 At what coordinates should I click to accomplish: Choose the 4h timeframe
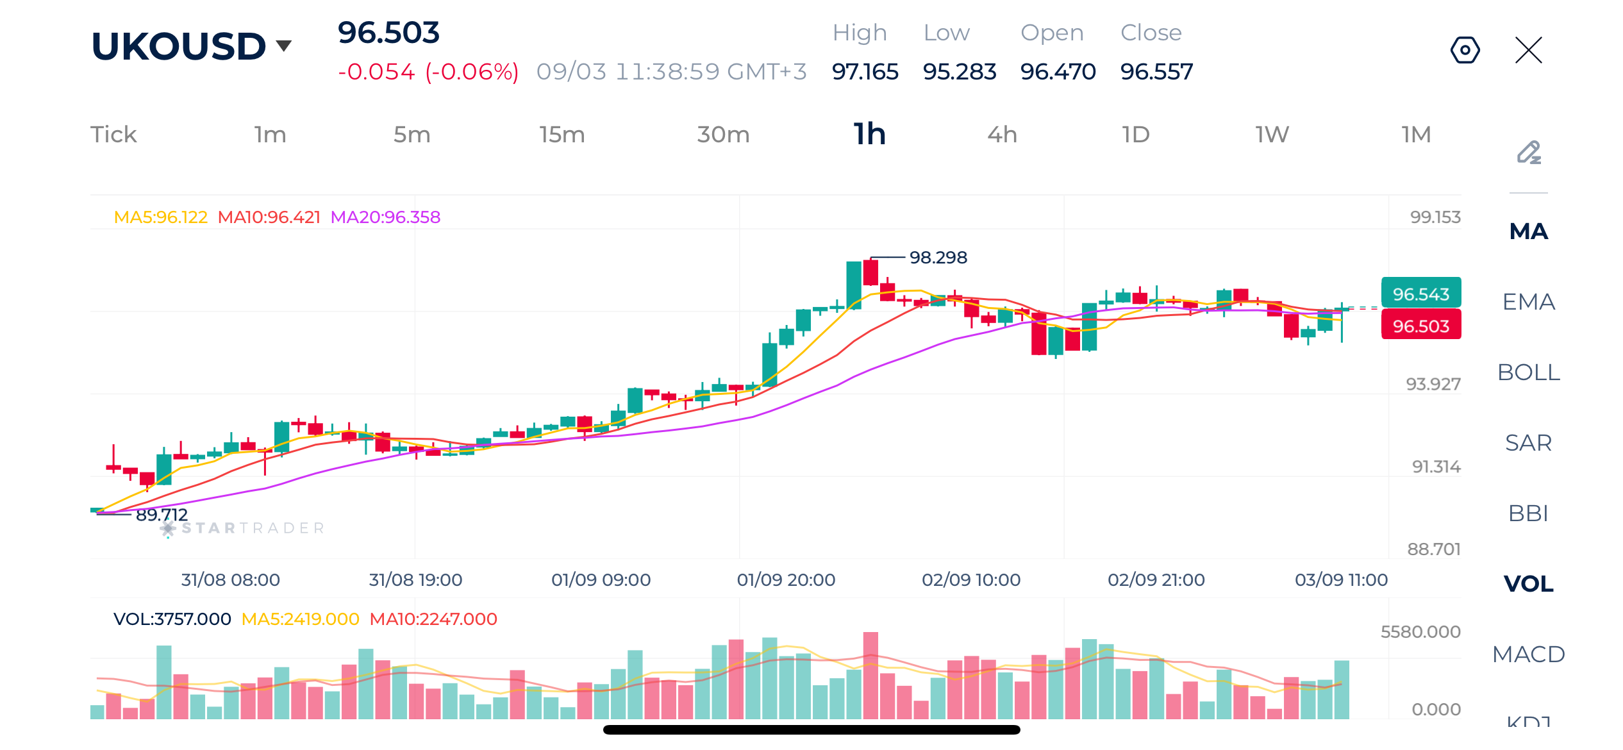1002,135
